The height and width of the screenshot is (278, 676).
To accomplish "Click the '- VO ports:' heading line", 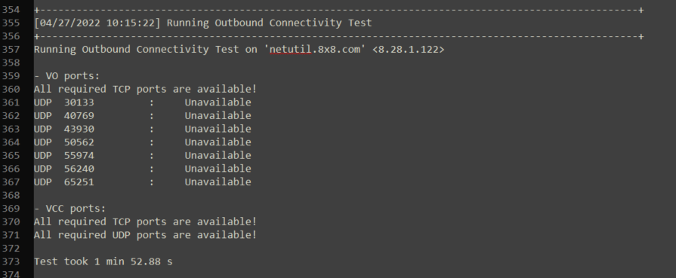I will [x=66, y=76].
